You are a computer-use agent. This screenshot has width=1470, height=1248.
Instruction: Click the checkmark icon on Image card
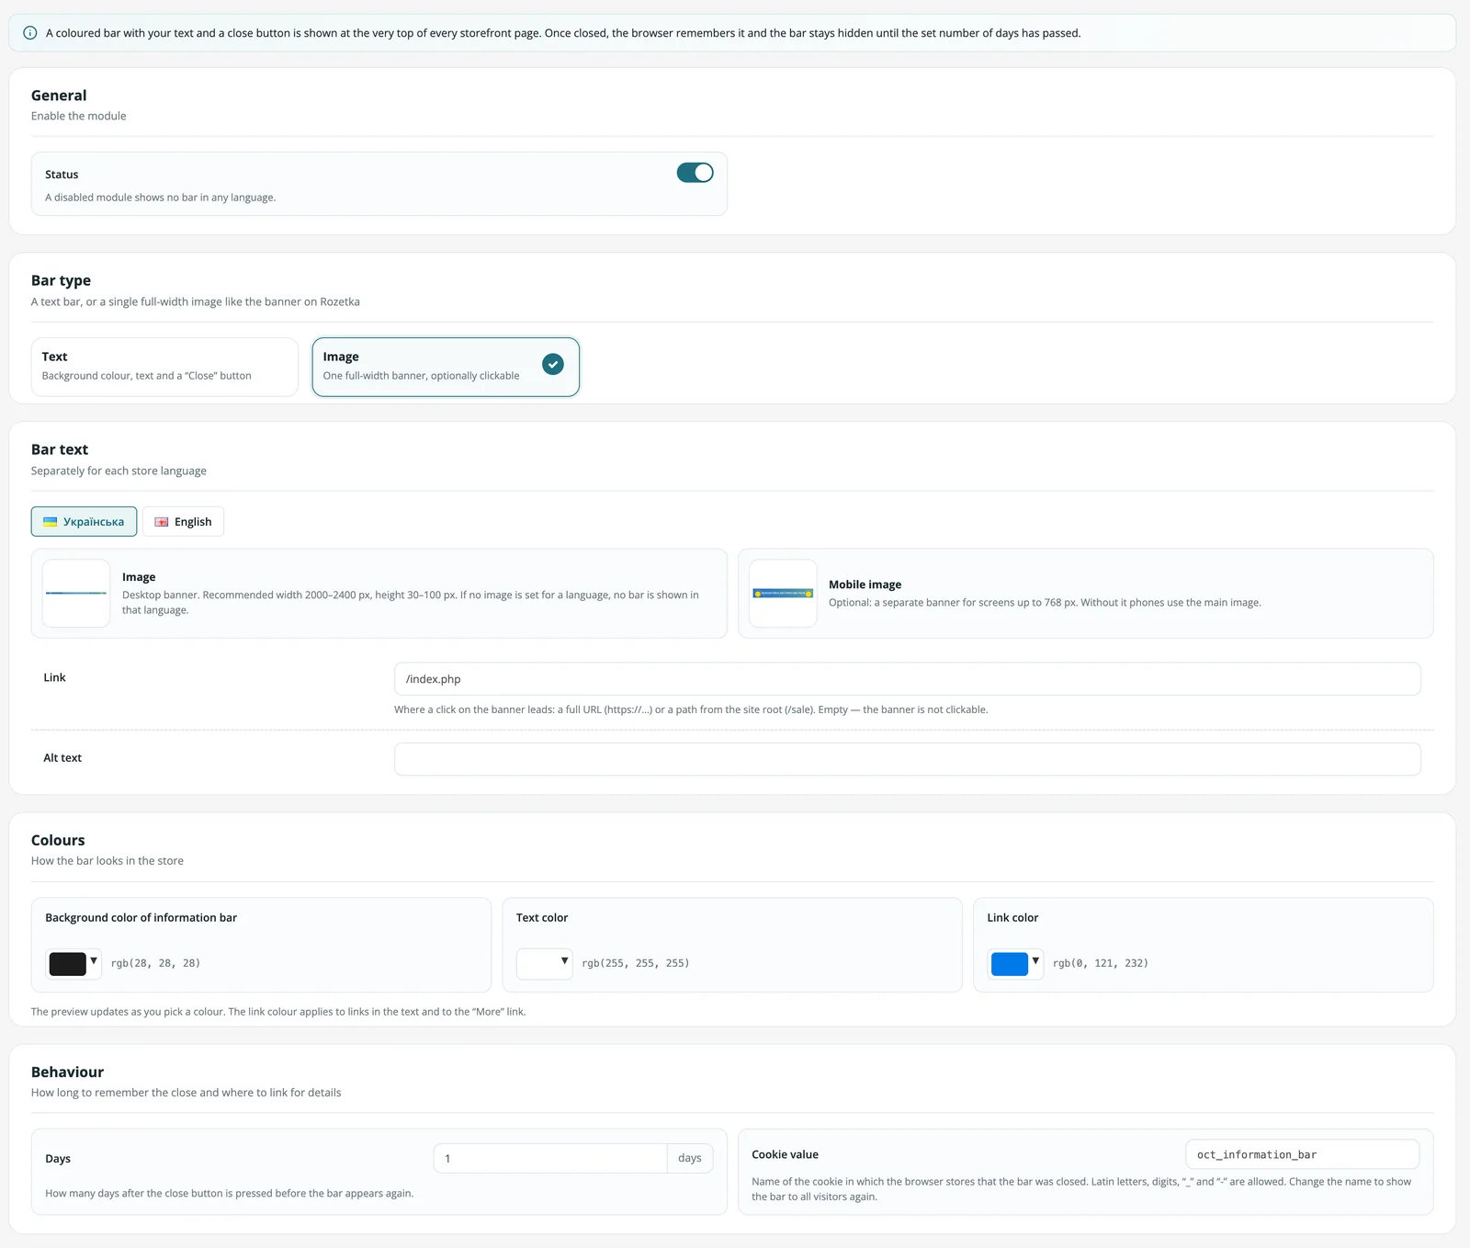(x=553, y=364)
